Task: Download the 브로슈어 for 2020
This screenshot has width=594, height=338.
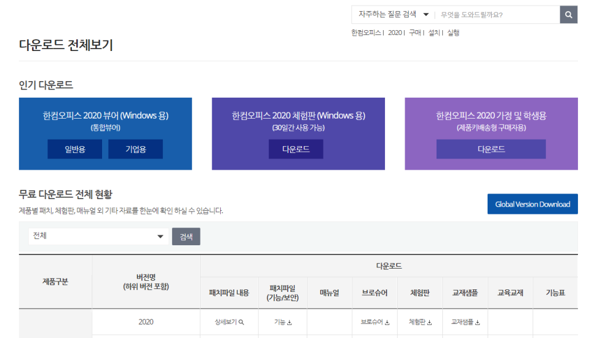Action: click(x=374, y=322)
